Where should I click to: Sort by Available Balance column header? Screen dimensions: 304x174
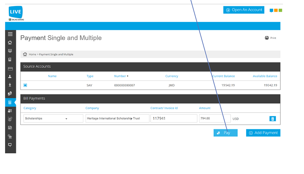point(265,76)
